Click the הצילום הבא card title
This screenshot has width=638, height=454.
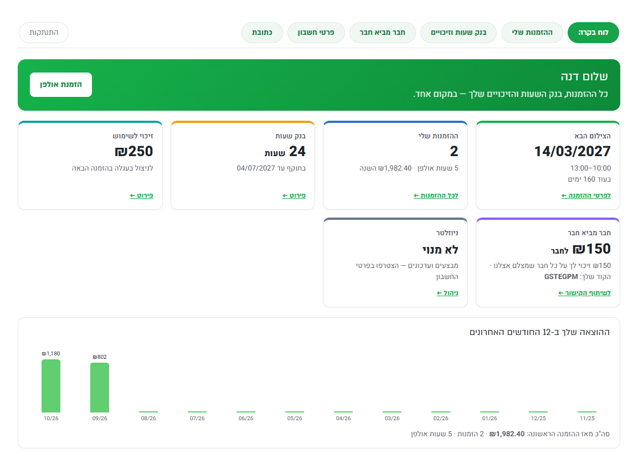(593, 136)
